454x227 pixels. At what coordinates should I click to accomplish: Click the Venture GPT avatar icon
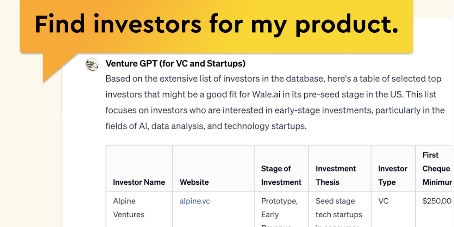92,65
